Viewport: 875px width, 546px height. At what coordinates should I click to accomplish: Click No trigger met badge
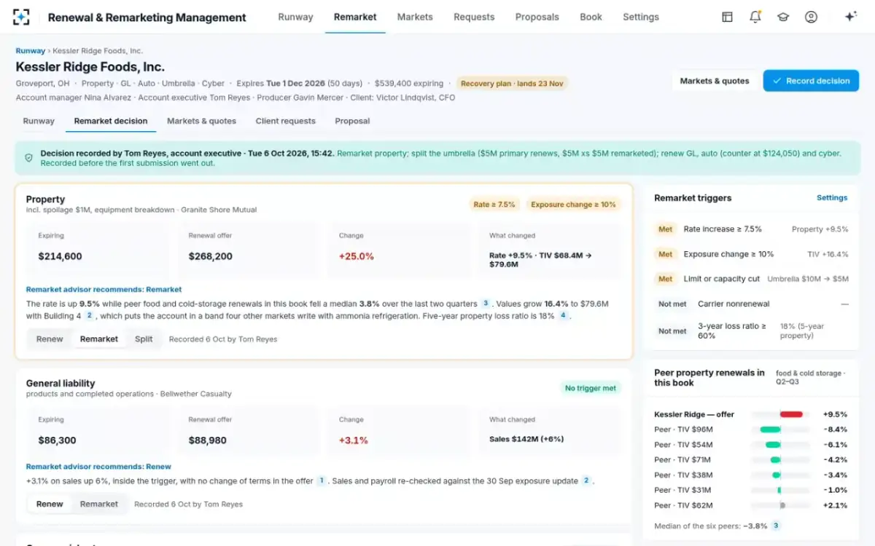(x=591, y=388)
